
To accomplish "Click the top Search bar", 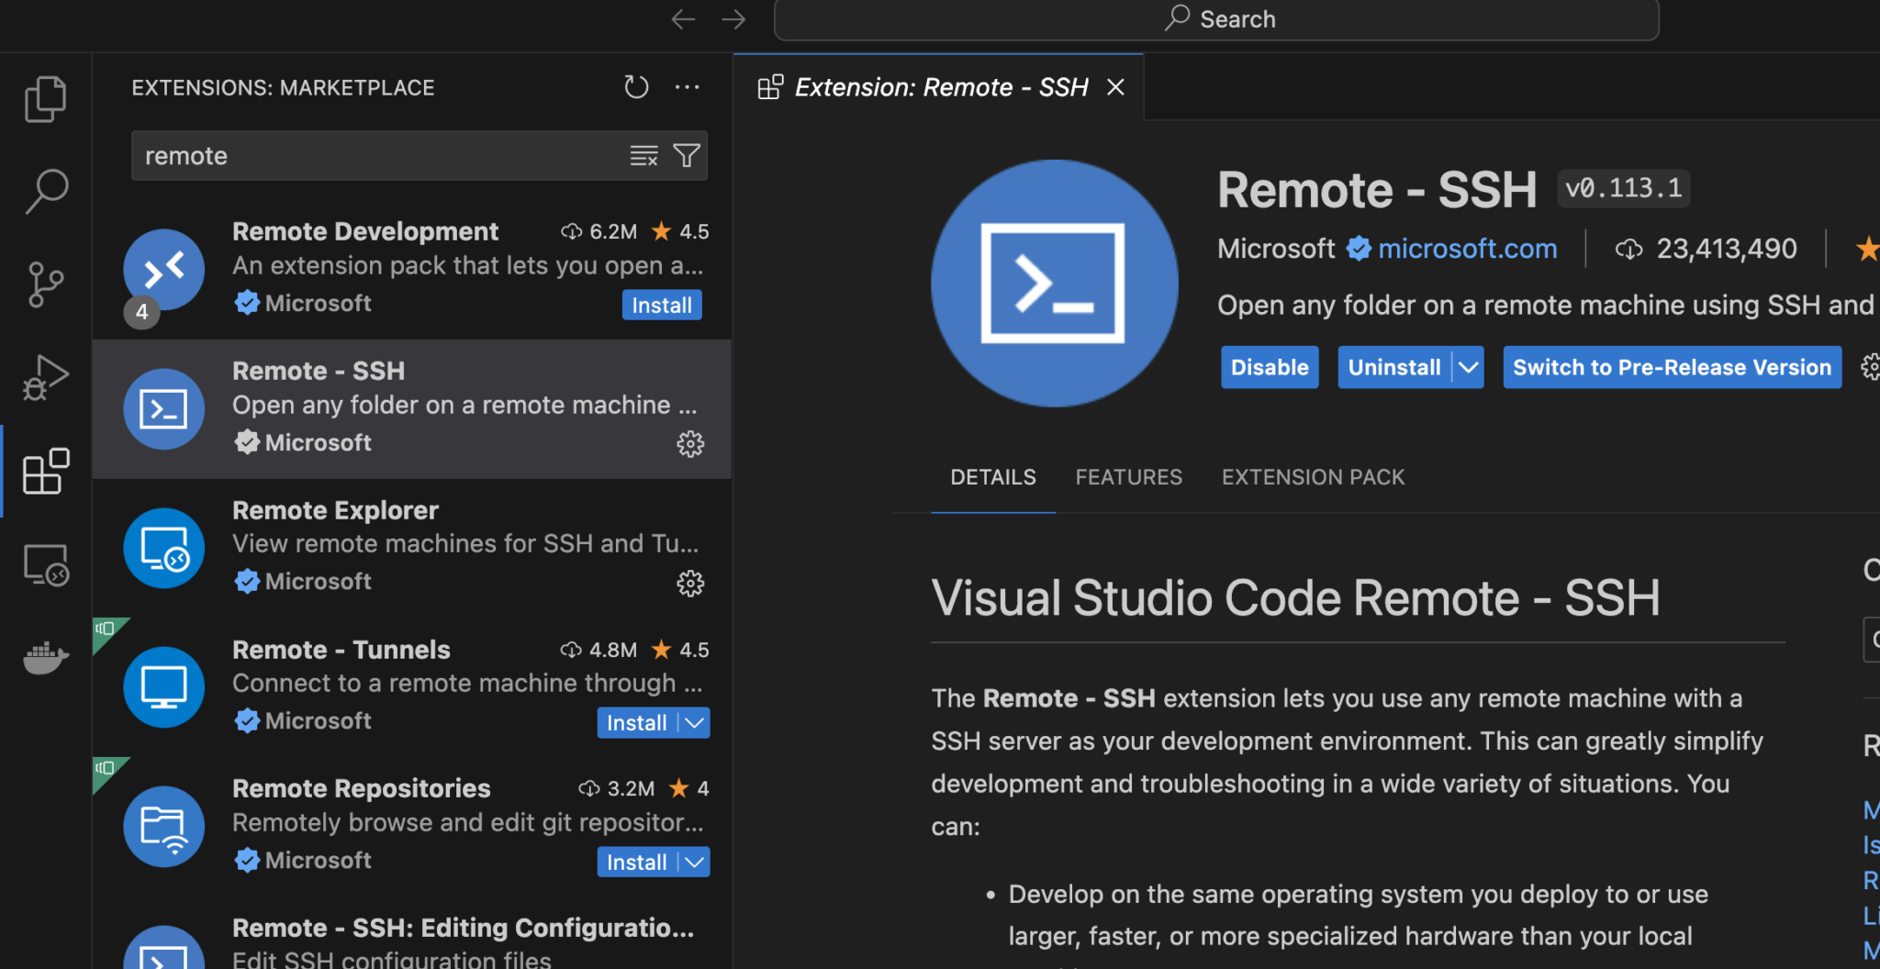I will coord(1216,18).
